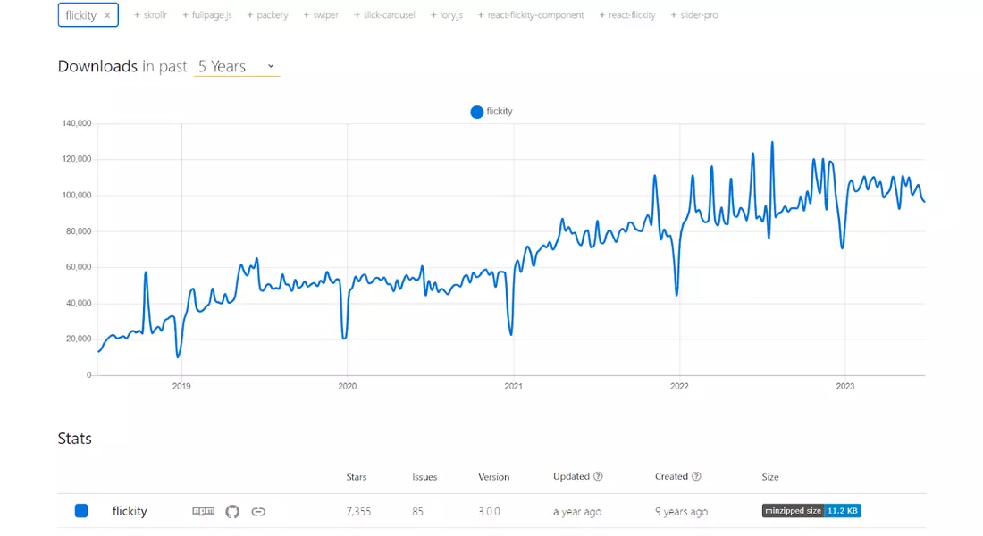
Task: Select the flickity name in stats table
Action: (x=130, y=511)
